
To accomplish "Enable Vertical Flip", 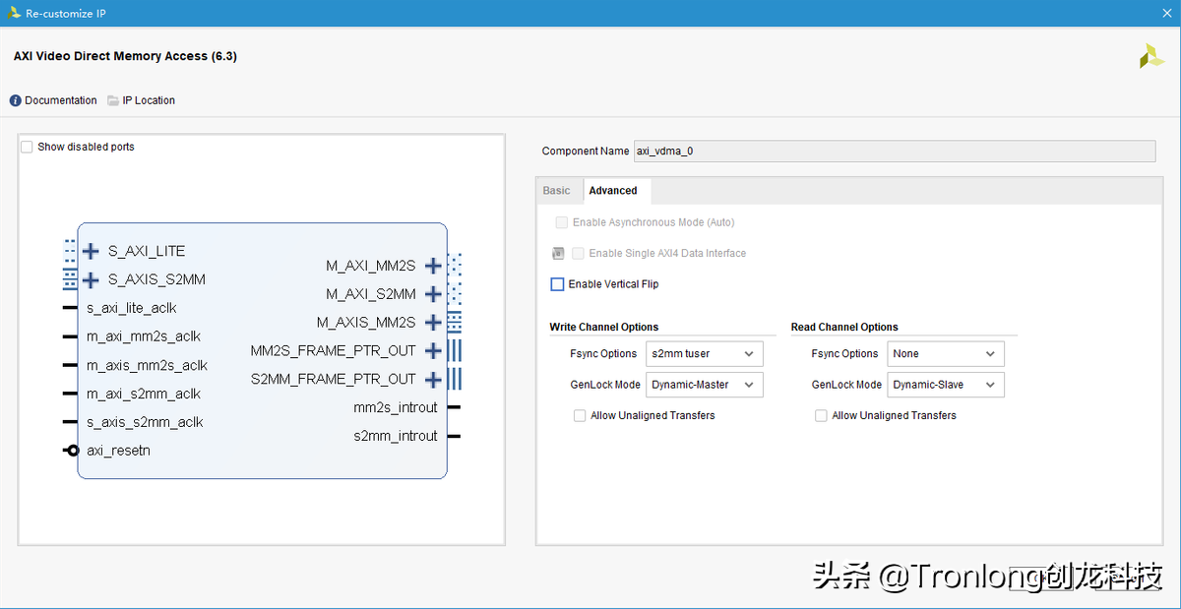I will tap(557, 284).
